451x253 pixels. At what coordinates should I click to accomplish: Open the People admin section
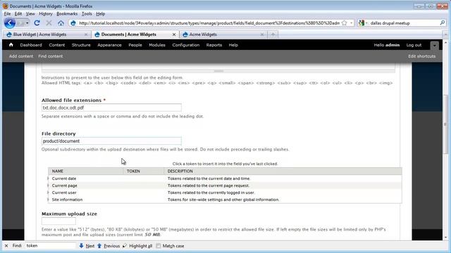(x=135, y=45)
